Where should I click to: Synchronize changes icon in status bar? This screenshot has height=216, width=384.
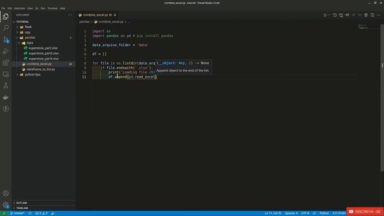[x=30, y=214]
